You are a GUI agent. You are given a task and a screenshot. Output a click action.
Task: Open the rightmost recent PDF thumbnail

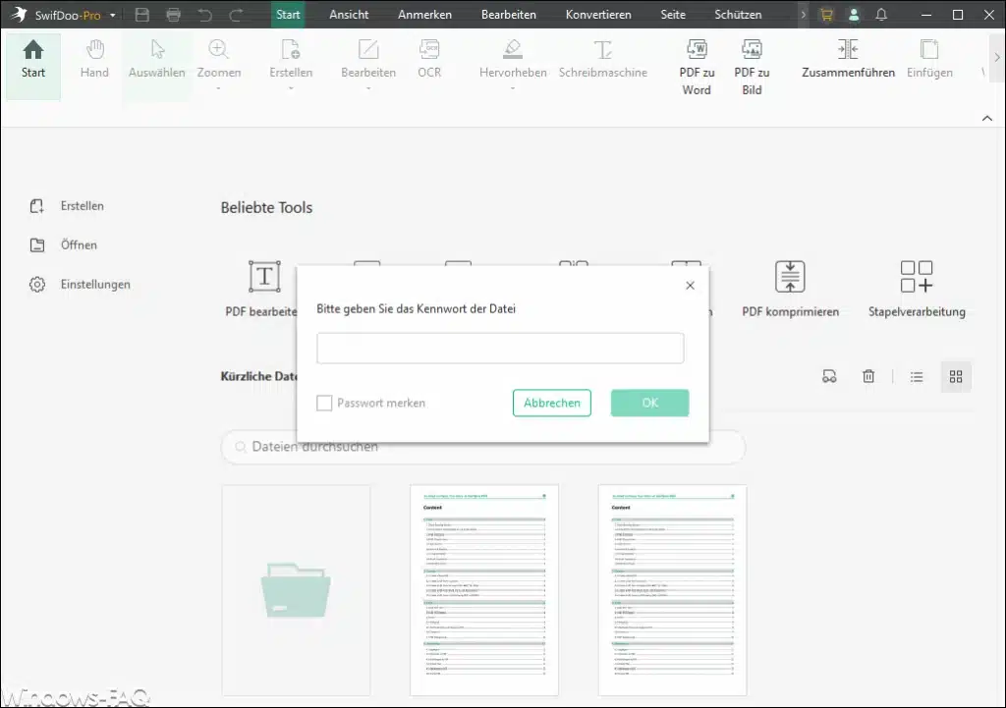coord(672,590)
